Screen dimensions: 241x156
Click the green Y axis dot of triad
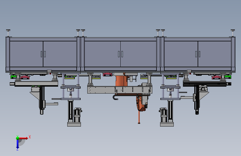[x=18, y=138]
